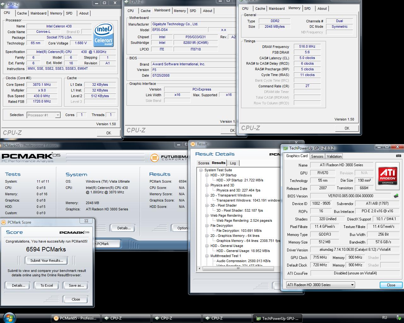This screenshot has height=323, width=404.
Task: Collapse the Web Page Rendering node
Action: tap(207, 215)
